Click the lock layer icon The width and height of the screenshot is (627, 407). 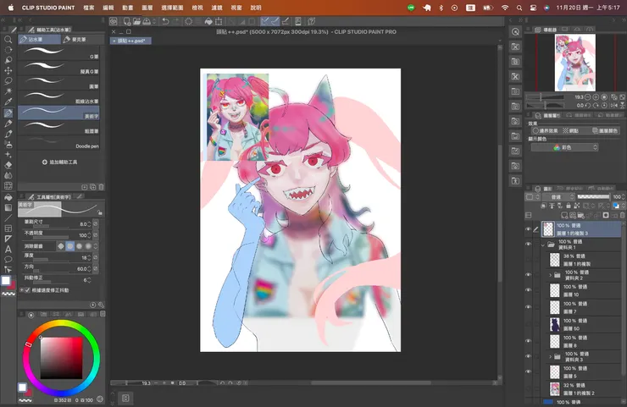click(569, 206)
